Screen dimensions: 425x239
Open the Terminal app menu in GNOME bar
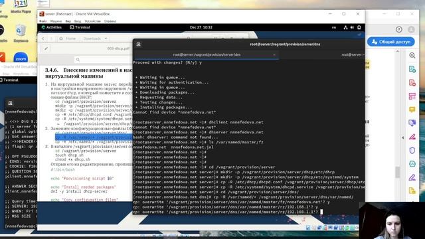(x=80, y=27)
